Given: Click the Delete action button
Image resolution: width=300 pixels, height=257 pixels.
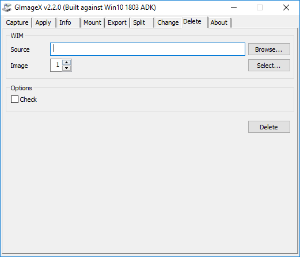Looking at the screenshot, I should (x=269, y=127).
